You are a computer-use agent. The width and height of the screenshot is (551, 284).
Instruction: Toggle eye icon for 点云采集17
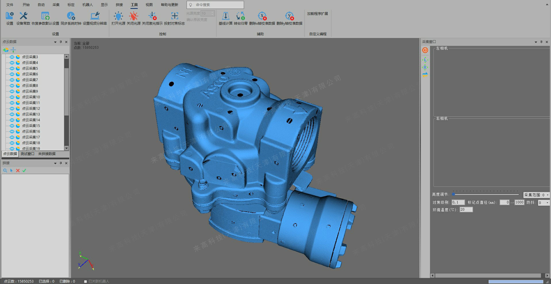pos(12,137)
